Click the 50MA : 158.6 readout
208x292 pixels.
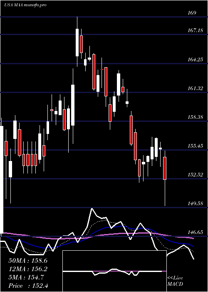(28, 261)
